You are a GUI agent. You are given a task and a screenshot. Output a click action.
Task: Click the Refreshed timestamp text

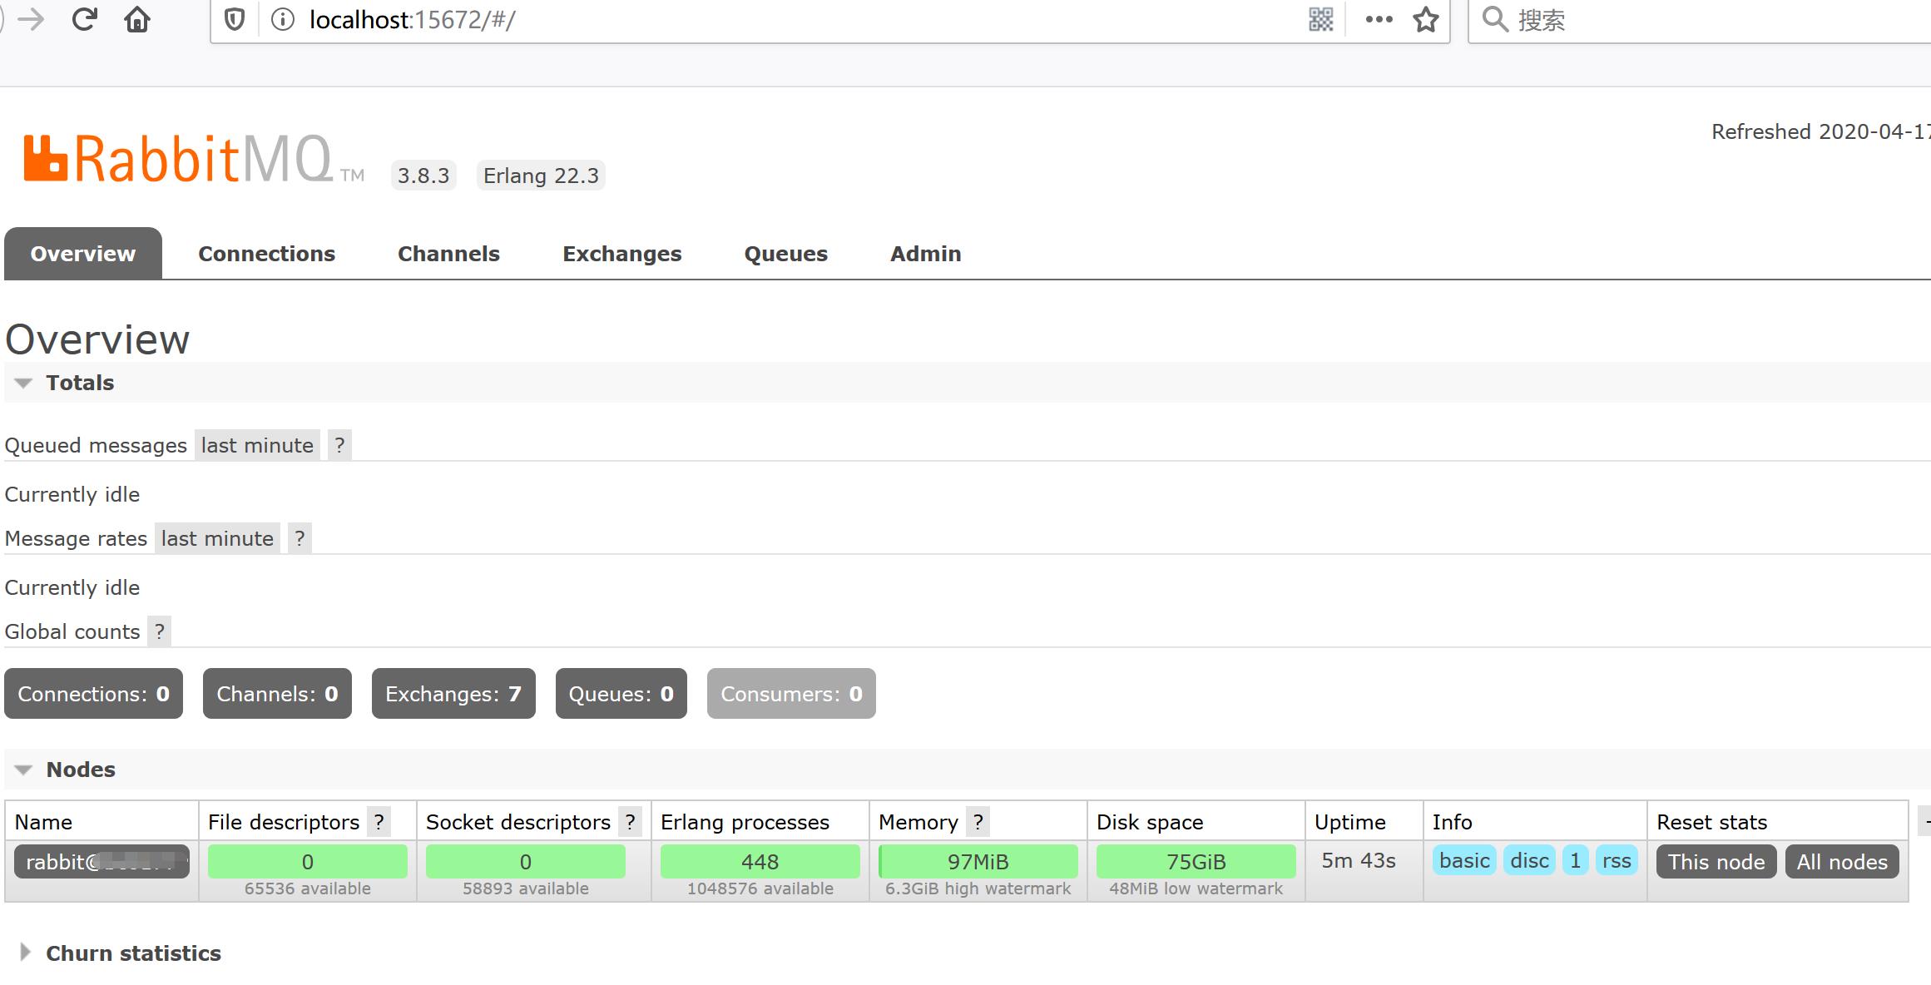point(1821,131)
